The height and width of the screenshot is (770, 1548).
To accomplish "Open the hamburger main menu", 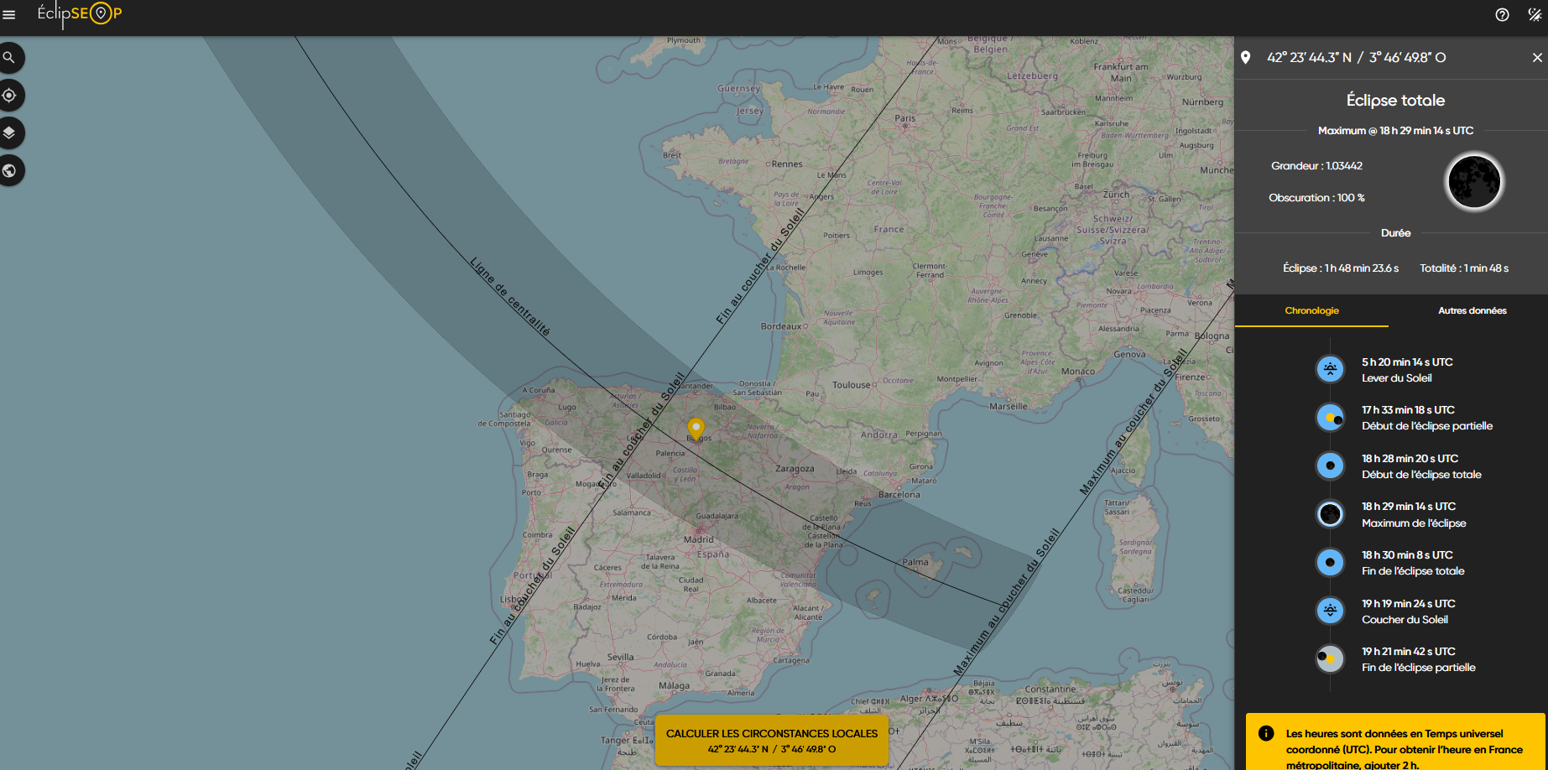I will (x=9, y=14).
